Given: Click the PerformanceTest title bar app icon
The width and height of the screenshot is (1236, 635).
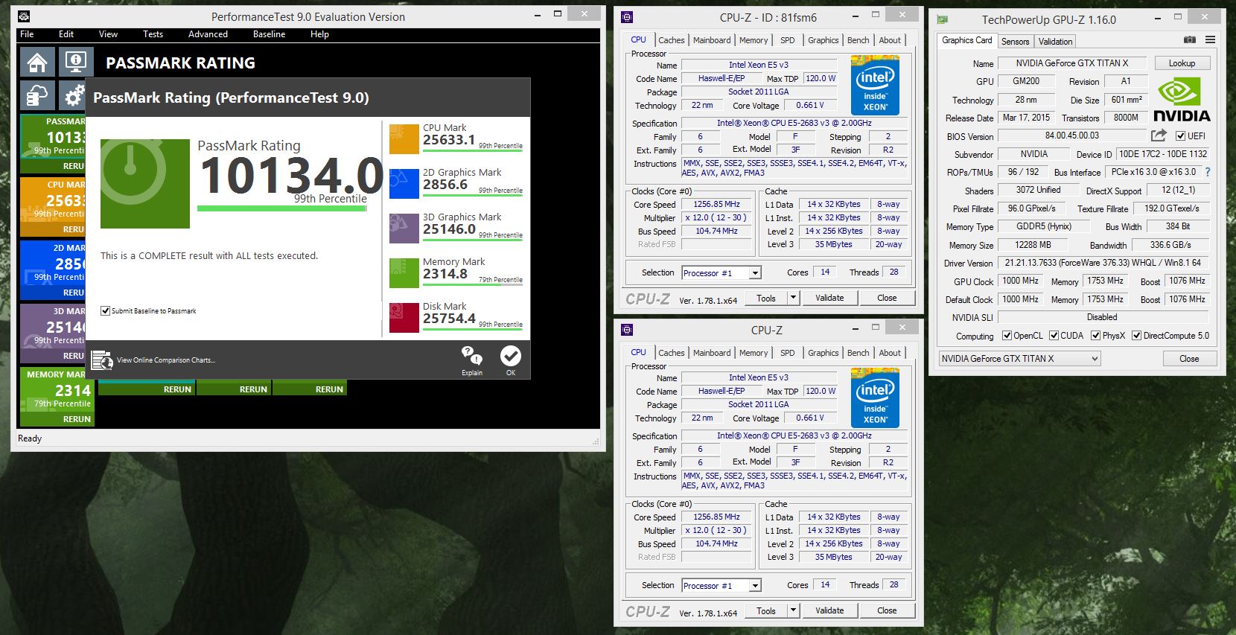Looking at the screenshot, I should coord(24,16).
